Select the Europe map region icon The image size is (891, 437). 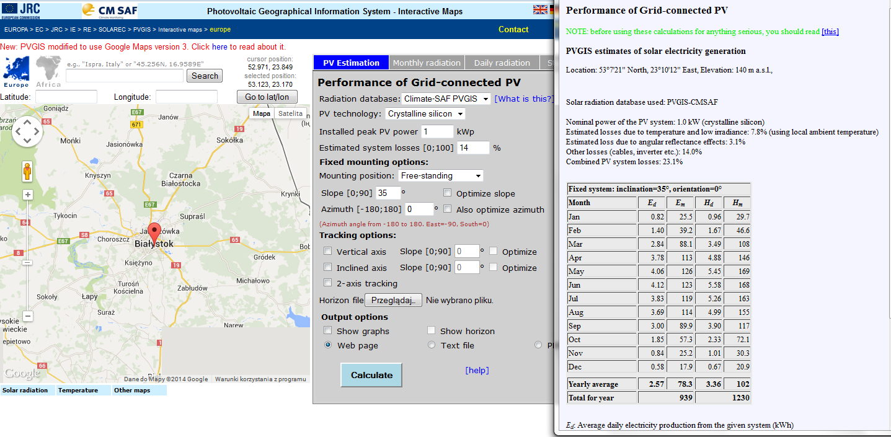pos(16,71)
